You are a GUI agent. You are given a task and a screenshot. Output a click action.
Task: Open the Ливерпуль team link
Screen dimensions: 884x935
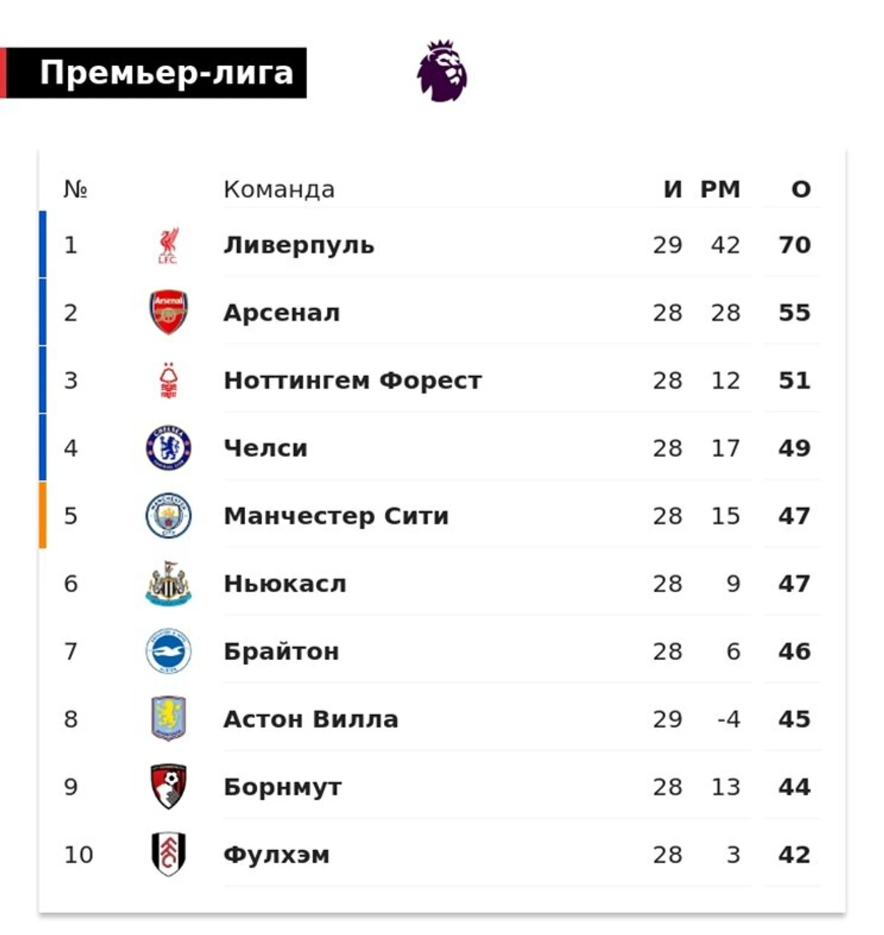pyautogui.click(x=299, y=245)
